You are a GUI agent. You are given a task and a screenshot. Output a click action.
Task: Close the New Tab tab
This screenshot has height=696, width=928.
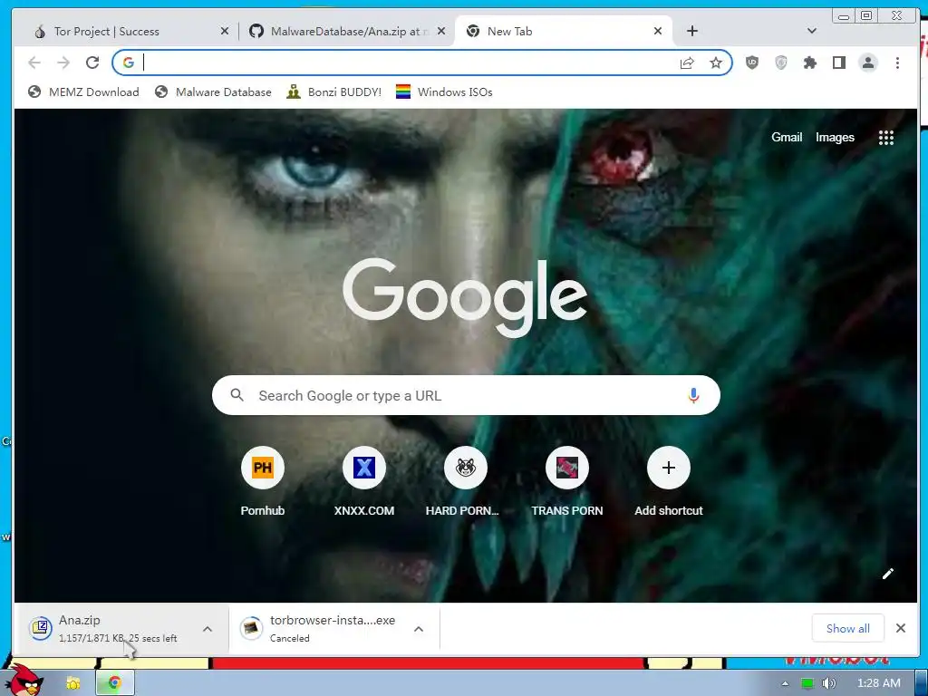click(x=658, y=31)
